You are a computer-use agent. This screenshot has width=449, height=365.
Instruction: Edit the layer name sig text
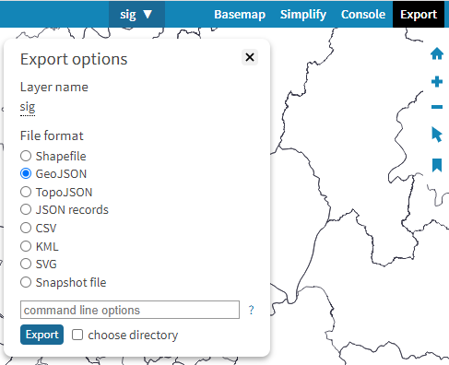coord(28,107)
